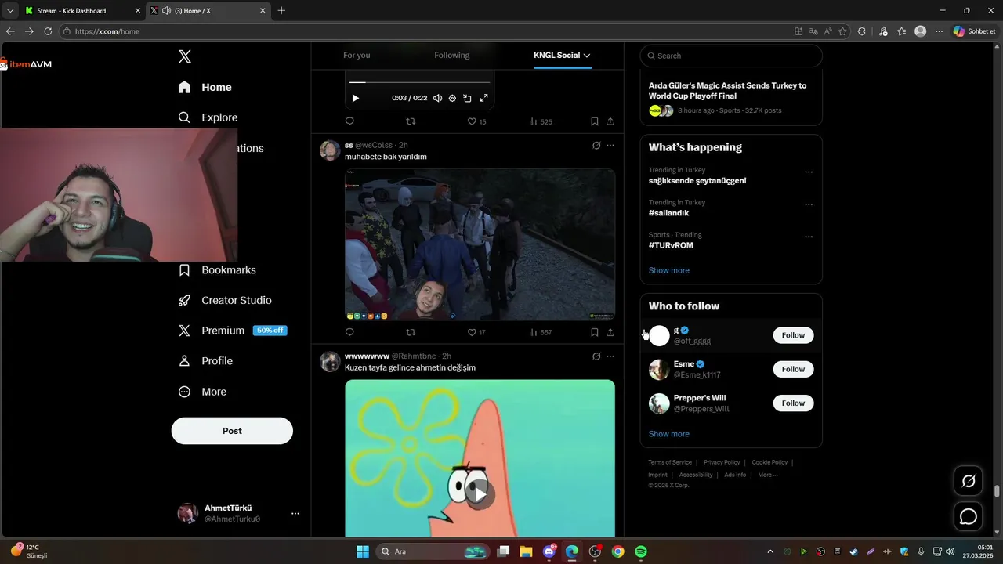1003x564 pixels.
Task: Open account options next to AhmetTürkü
Action: pos(295,514)
